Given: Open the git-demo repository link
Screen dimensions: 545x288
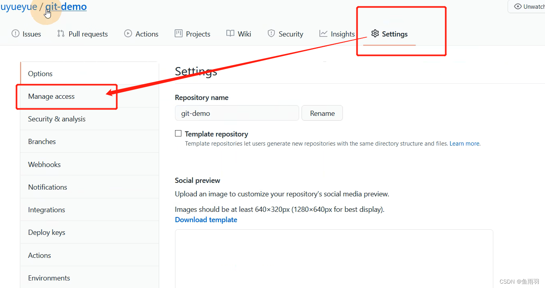Looking at the screenshot, I should (66, 7).
